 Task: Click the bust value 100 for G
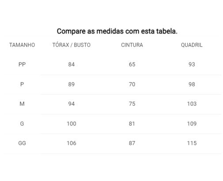point(72,123)
